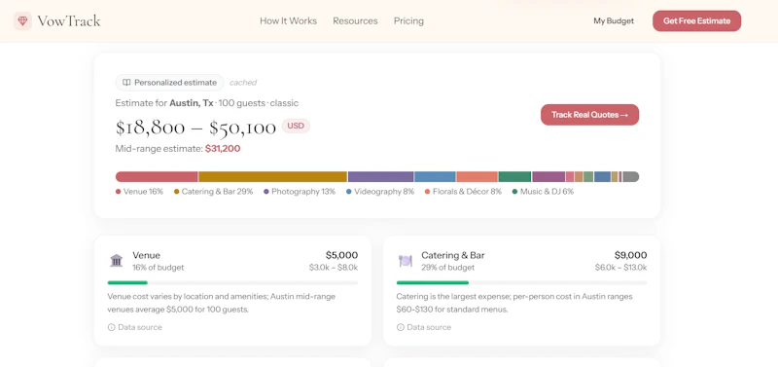
Task: Click the Catering & Bar 29% legend entry
Action: 213,192
